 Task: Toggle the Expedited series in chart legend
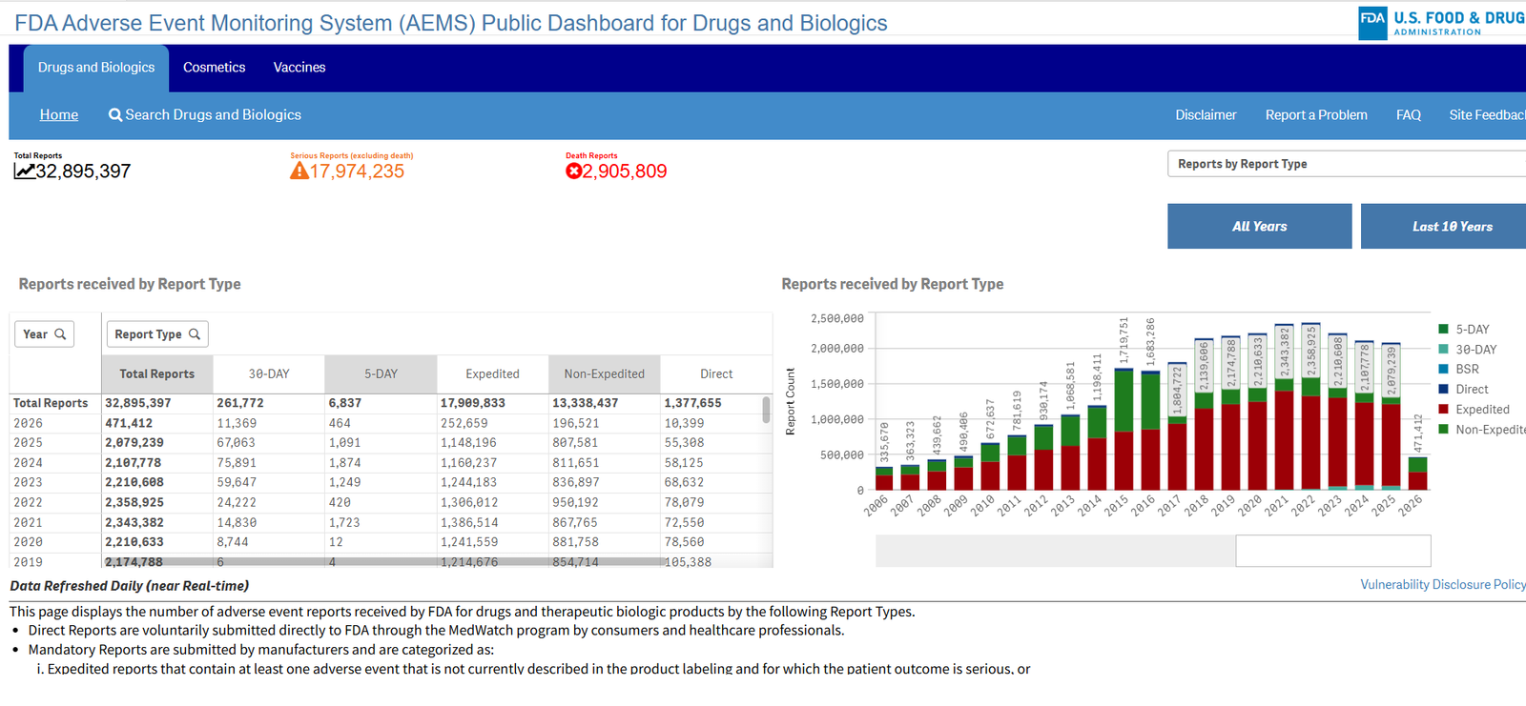coord(1481,410)
